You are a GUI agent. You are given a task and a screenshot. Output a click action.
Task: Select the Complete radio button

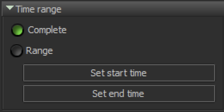pyautogui.click(x=18, y=30)
